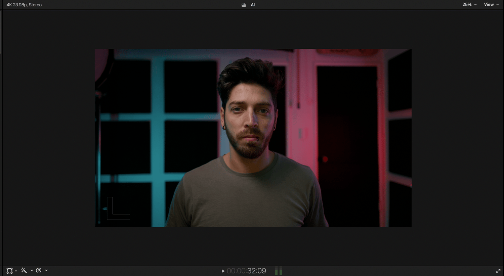Click the clapperboard project icon
This screenshot has height=276, width=504.
[x=244, y=5]
